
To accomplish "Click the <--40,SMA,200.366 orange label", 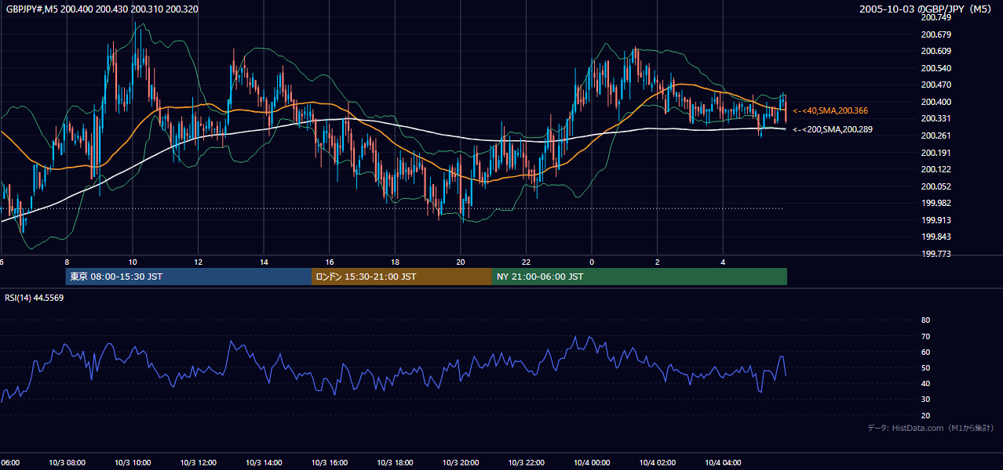I will tap(830, 111).
